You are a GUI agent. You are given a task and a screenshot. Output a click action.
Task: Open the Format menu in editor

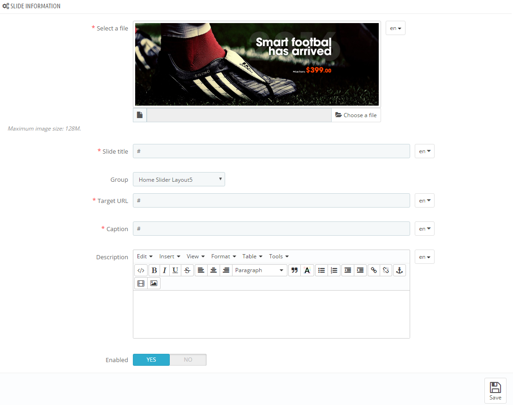point(223,256)
